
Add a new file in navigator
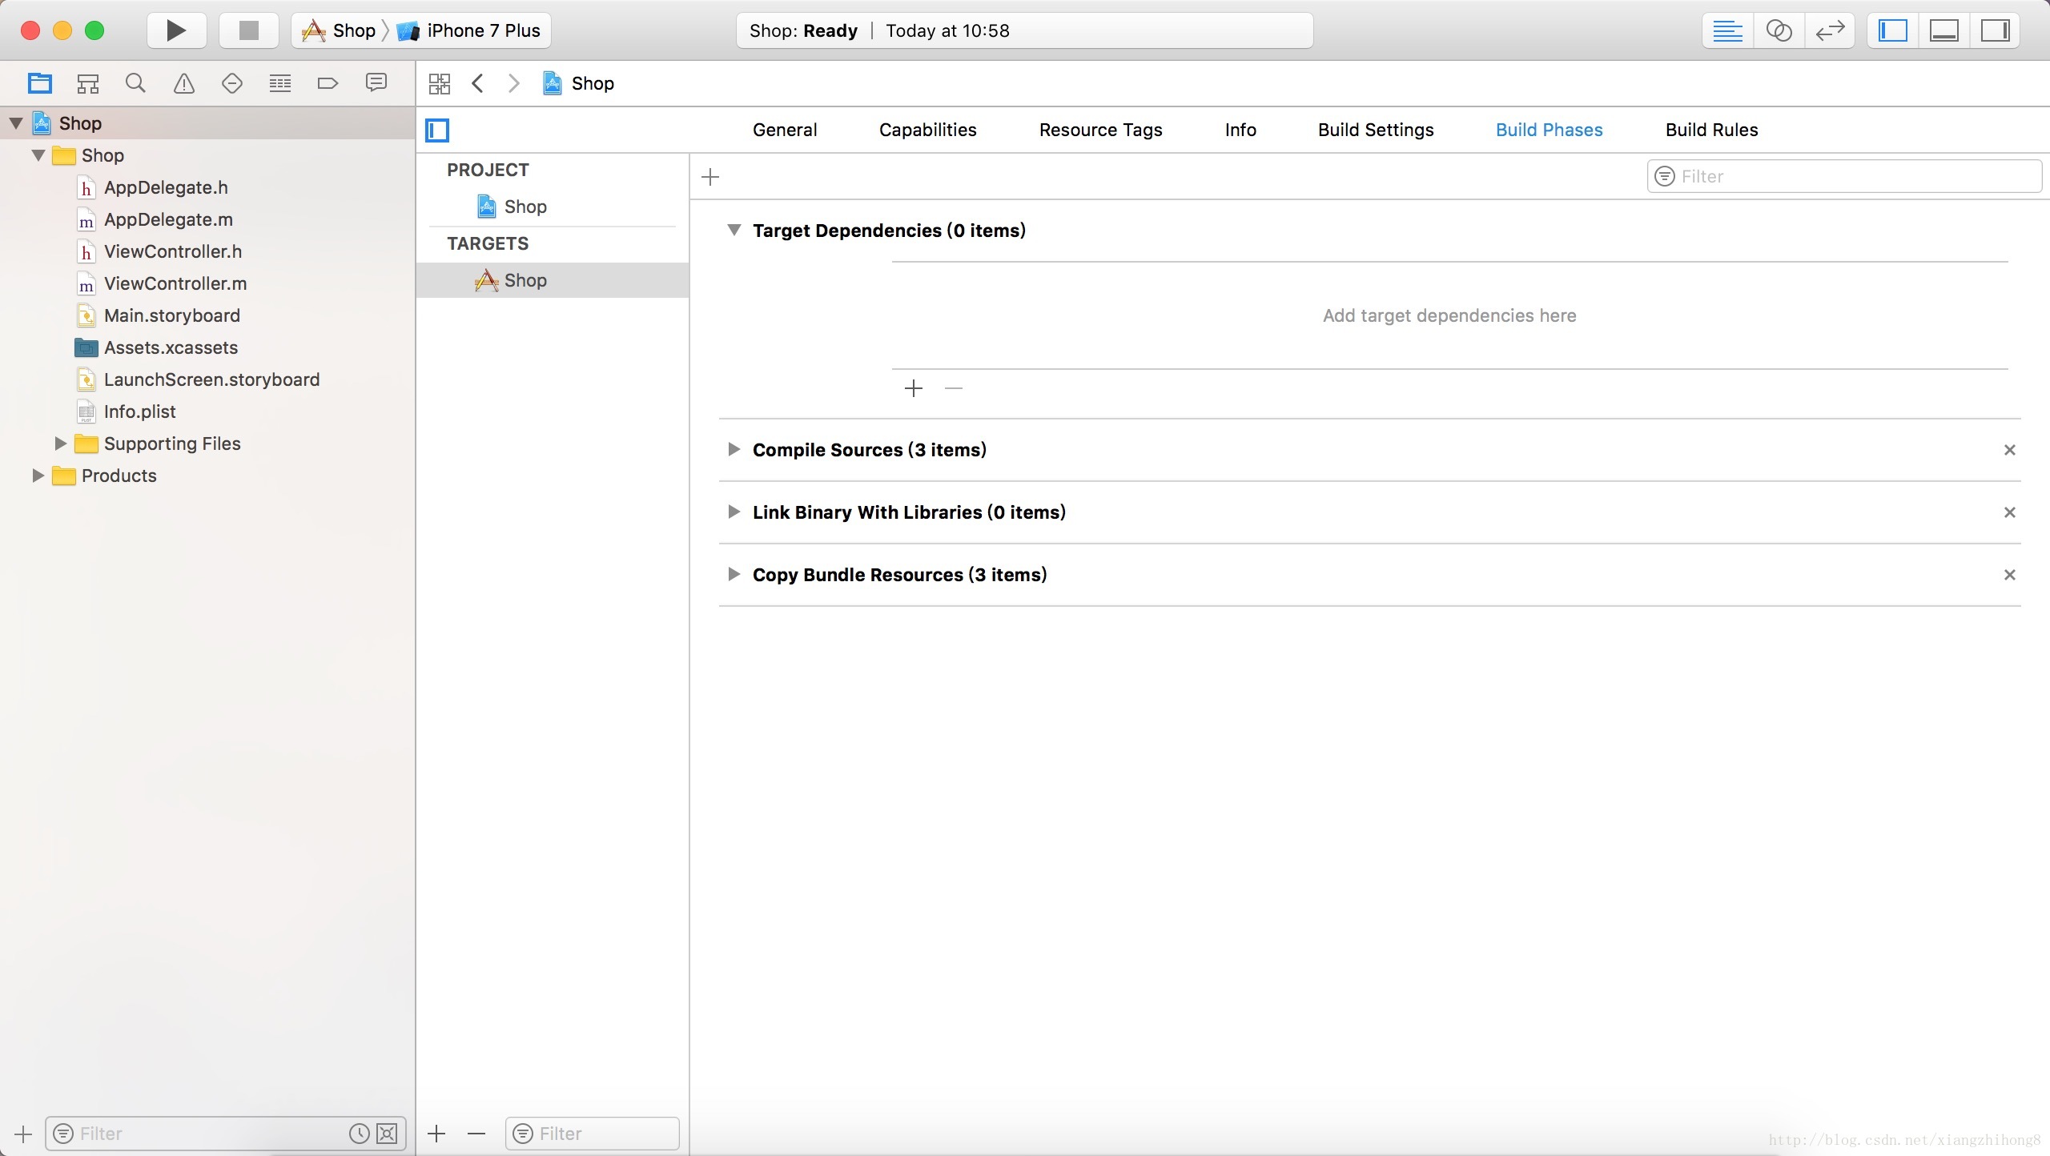coord(23,1134)
